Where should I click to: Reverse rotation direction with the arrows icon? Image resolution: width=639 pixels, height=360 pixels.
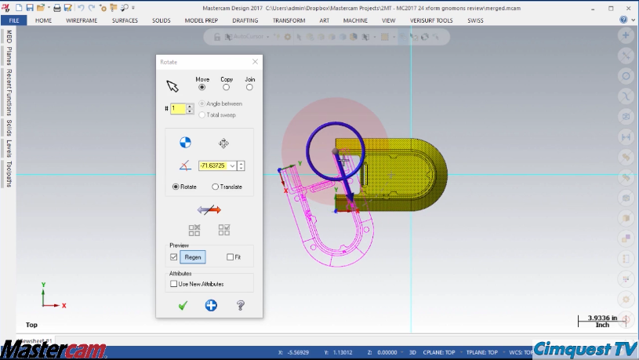[x=209, y=210]
